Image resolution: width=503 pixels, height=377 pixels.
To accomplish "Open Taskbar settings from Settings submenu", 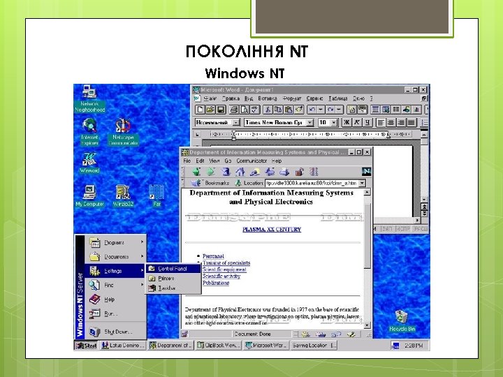I will coord(173,288).
